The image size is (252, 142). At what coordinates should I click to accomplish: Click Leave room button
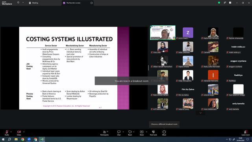(246, 133)
